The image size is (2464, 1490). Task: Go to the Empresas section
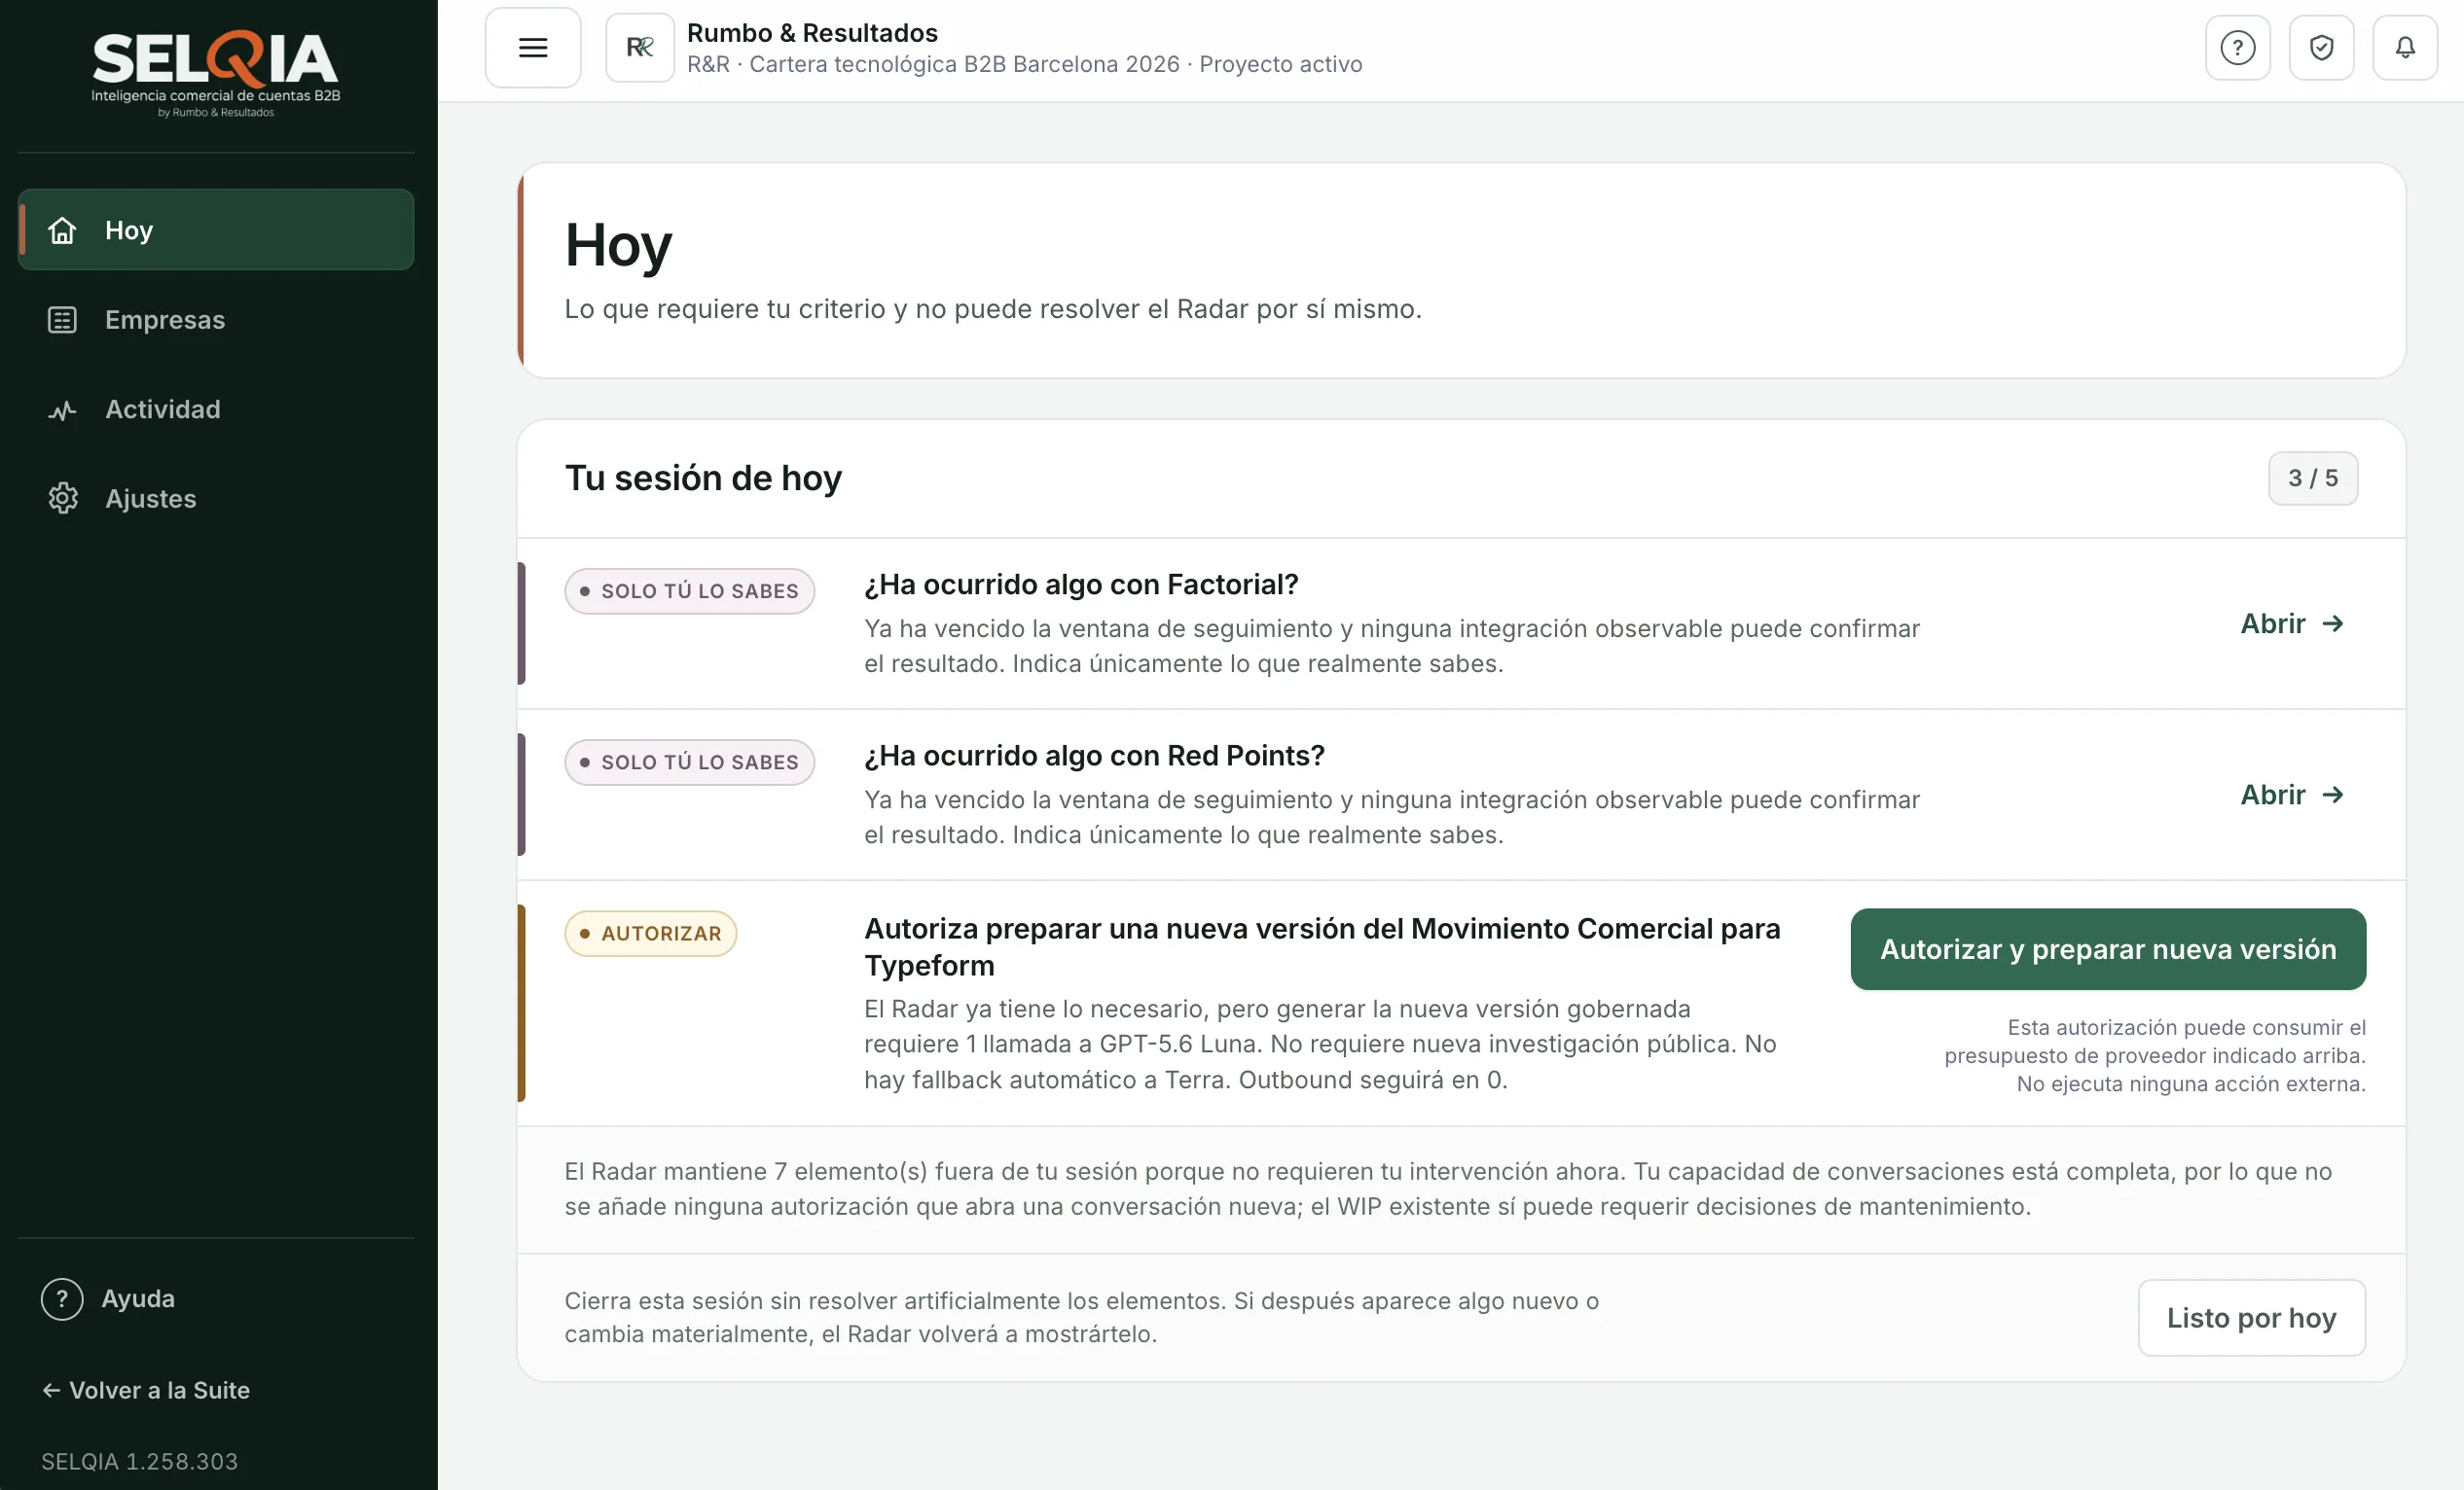pyautogui.click(x=216, y=320)
